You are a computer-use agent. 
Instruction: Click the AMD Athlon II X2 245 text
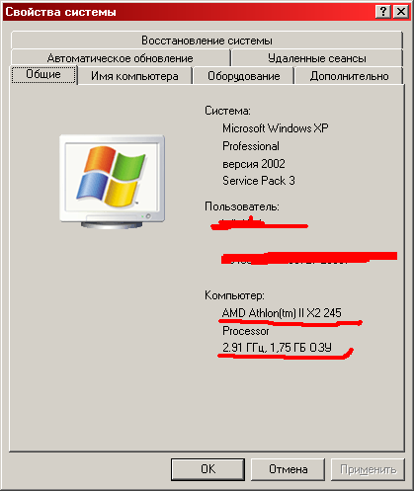coord(282,312)
